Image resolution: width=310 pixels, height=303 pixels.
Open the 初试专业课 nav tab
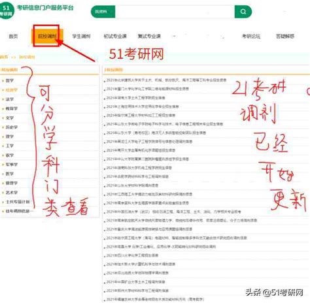[x=115, y=36]
